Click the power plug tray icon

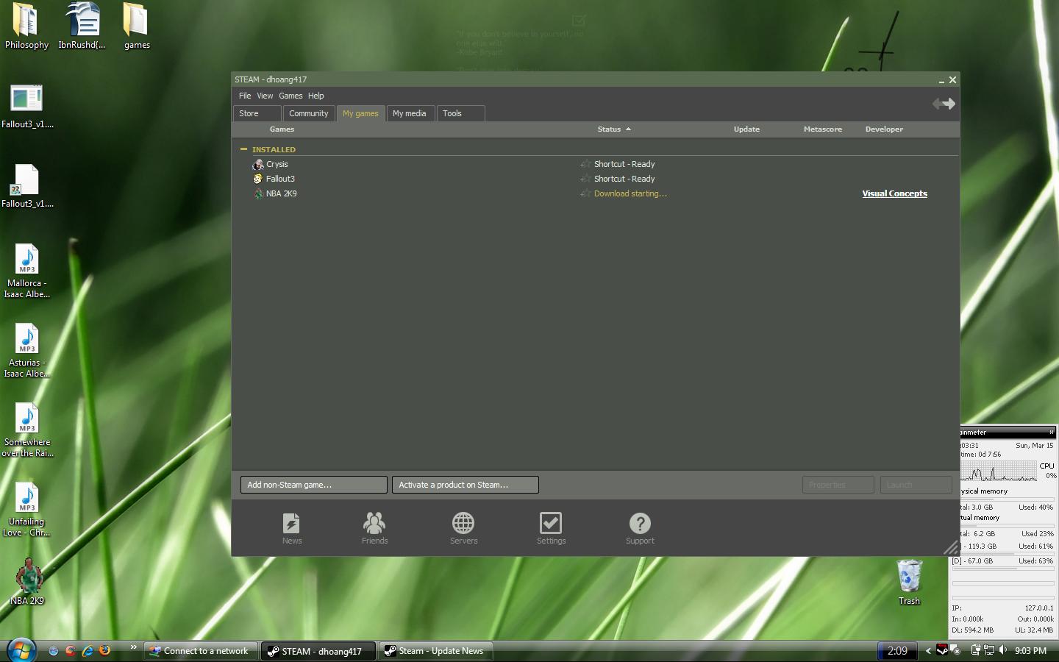click(976, 650)
